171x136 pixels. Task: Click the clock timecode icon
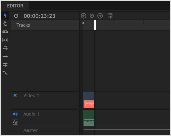[x=16, y=16]
